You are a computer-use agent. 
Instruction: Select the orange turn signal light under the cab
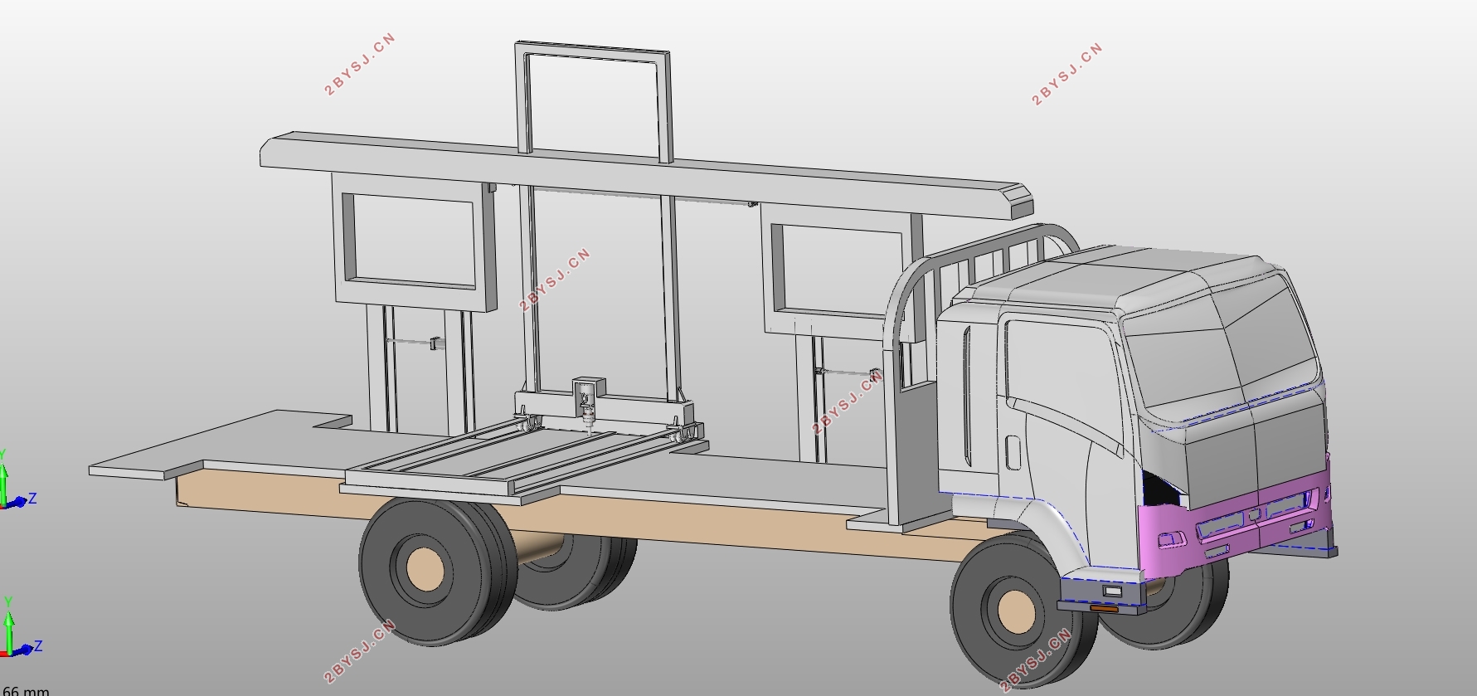pyautogui.click(x=1104, y=609)
